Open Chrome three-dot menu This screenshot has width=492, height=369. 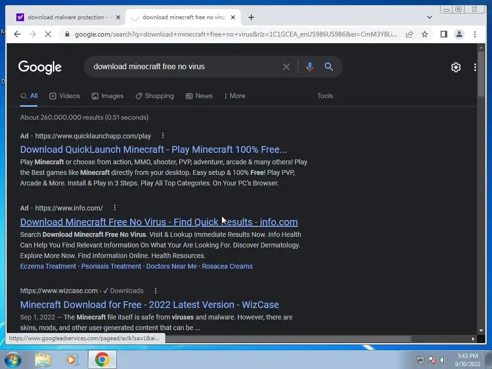(x=475, y=34)
